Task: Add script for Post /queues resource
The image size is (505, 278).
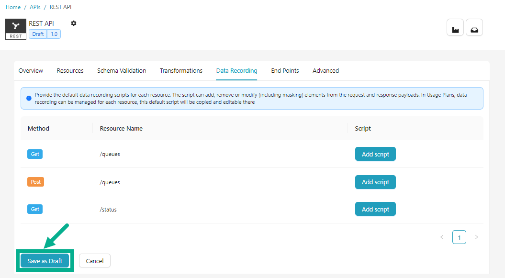Action: click(375, 182)
